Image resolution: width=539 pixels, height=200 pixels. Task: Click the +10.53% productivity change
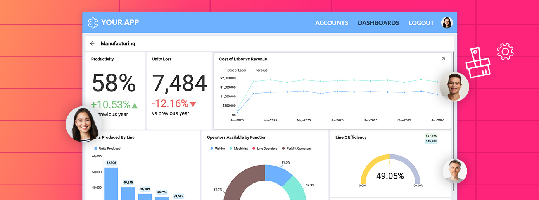point(114,104)
